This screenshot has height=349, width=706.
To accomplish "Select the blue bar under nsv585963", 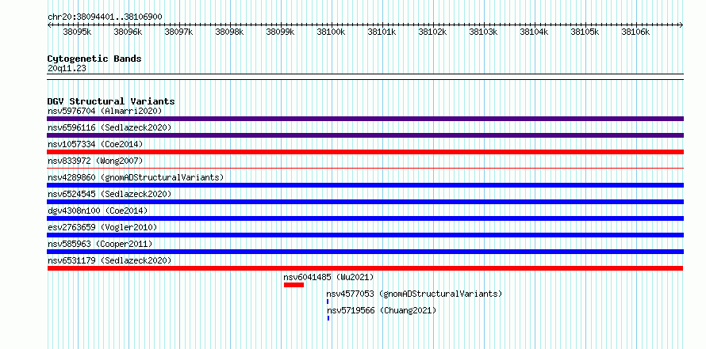I will pyautogui.click(x=365, y=252).
